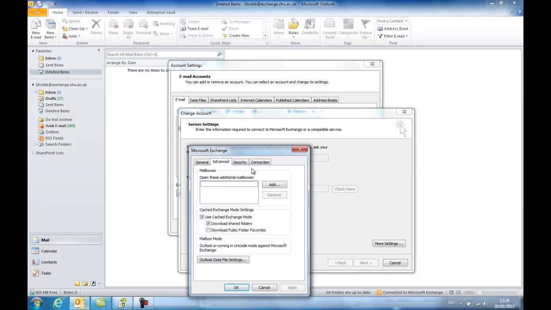Click the Follow Up flag icon
551x310 pixels.
click(x=366, y=29)
